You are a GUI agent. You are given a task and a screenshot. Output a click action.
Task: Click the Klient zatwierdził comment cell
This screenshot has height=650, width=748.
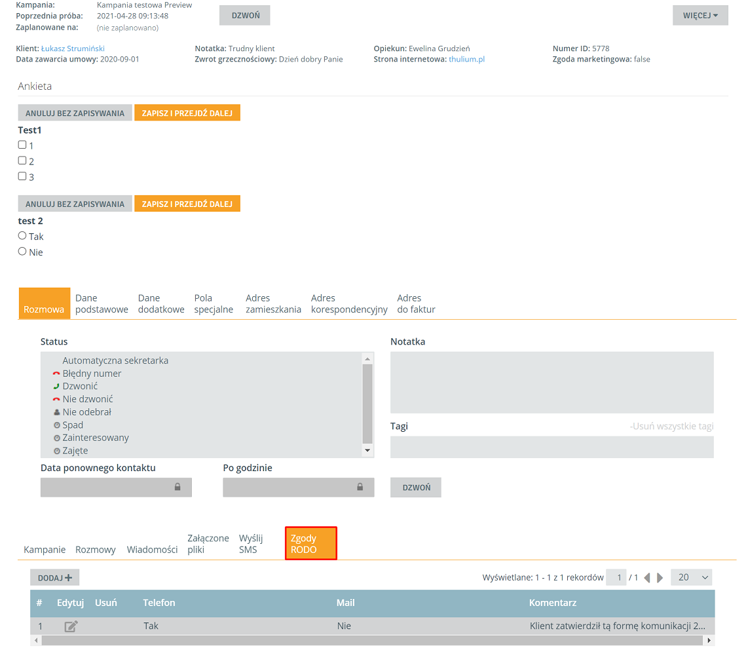coord(617,626)
